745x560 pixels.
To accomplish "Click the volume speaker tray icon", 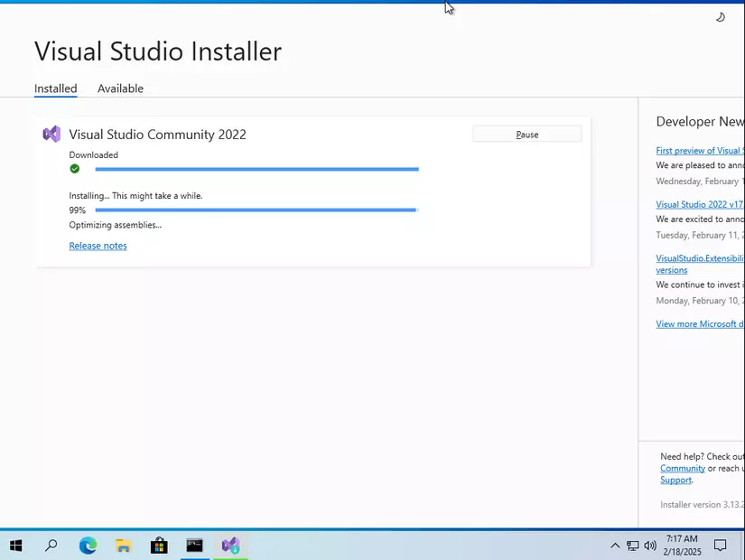I will [650, 546].
